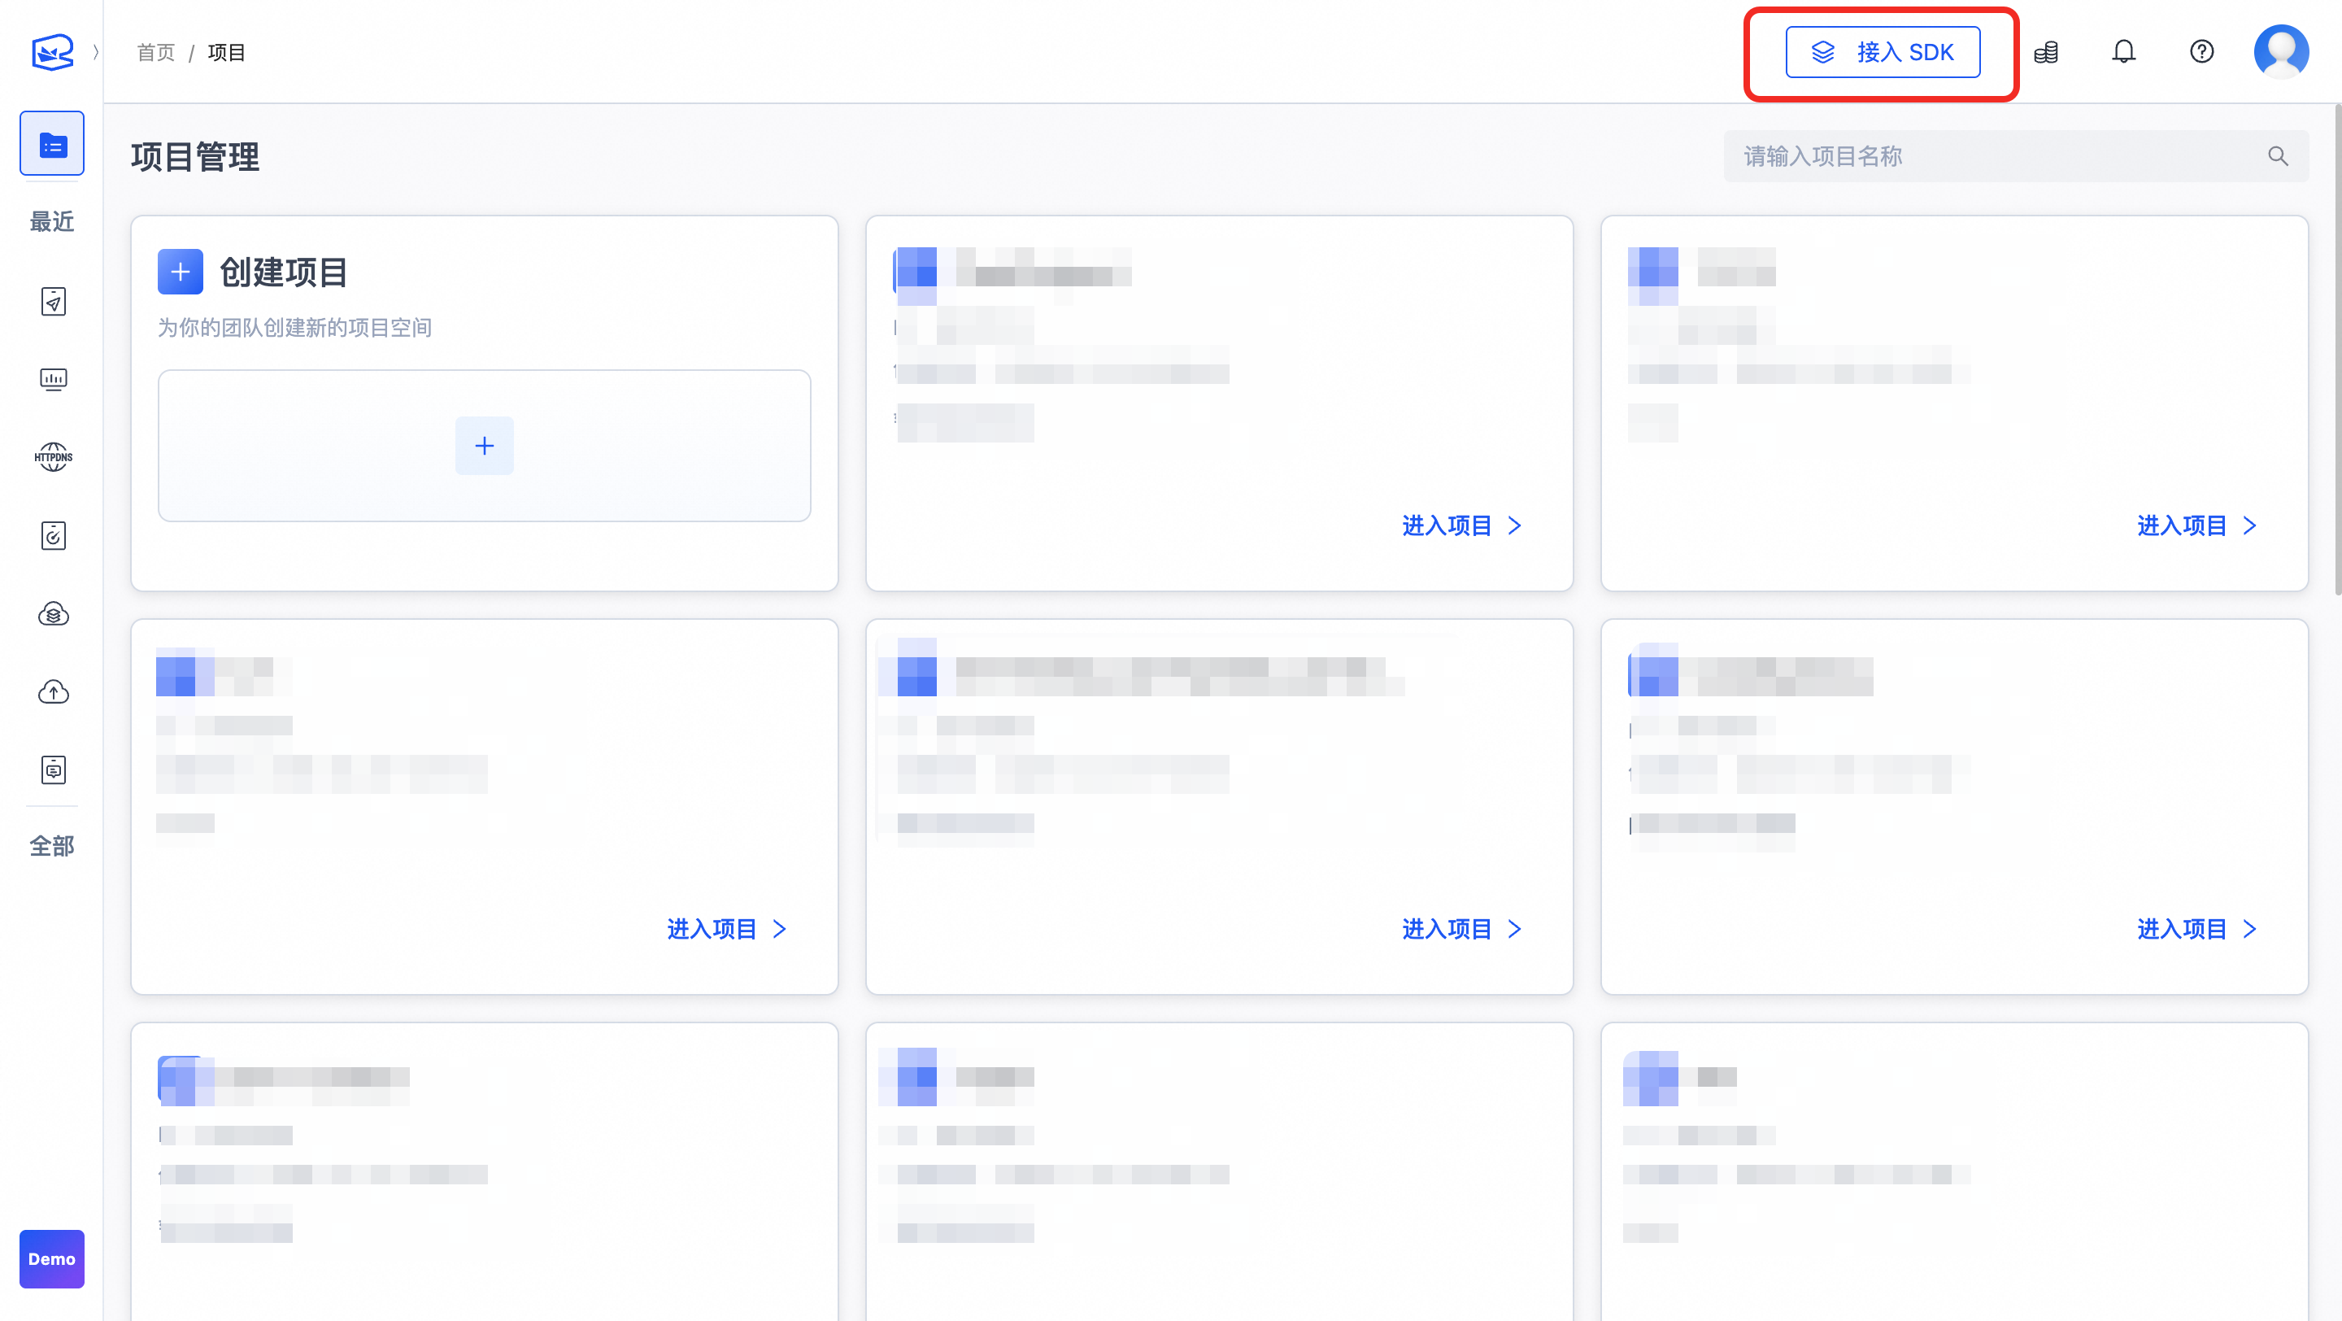2342x1321 pixels.
Task: Open the analytics monitor icon in sidebar
Action: tap(53, 379)
